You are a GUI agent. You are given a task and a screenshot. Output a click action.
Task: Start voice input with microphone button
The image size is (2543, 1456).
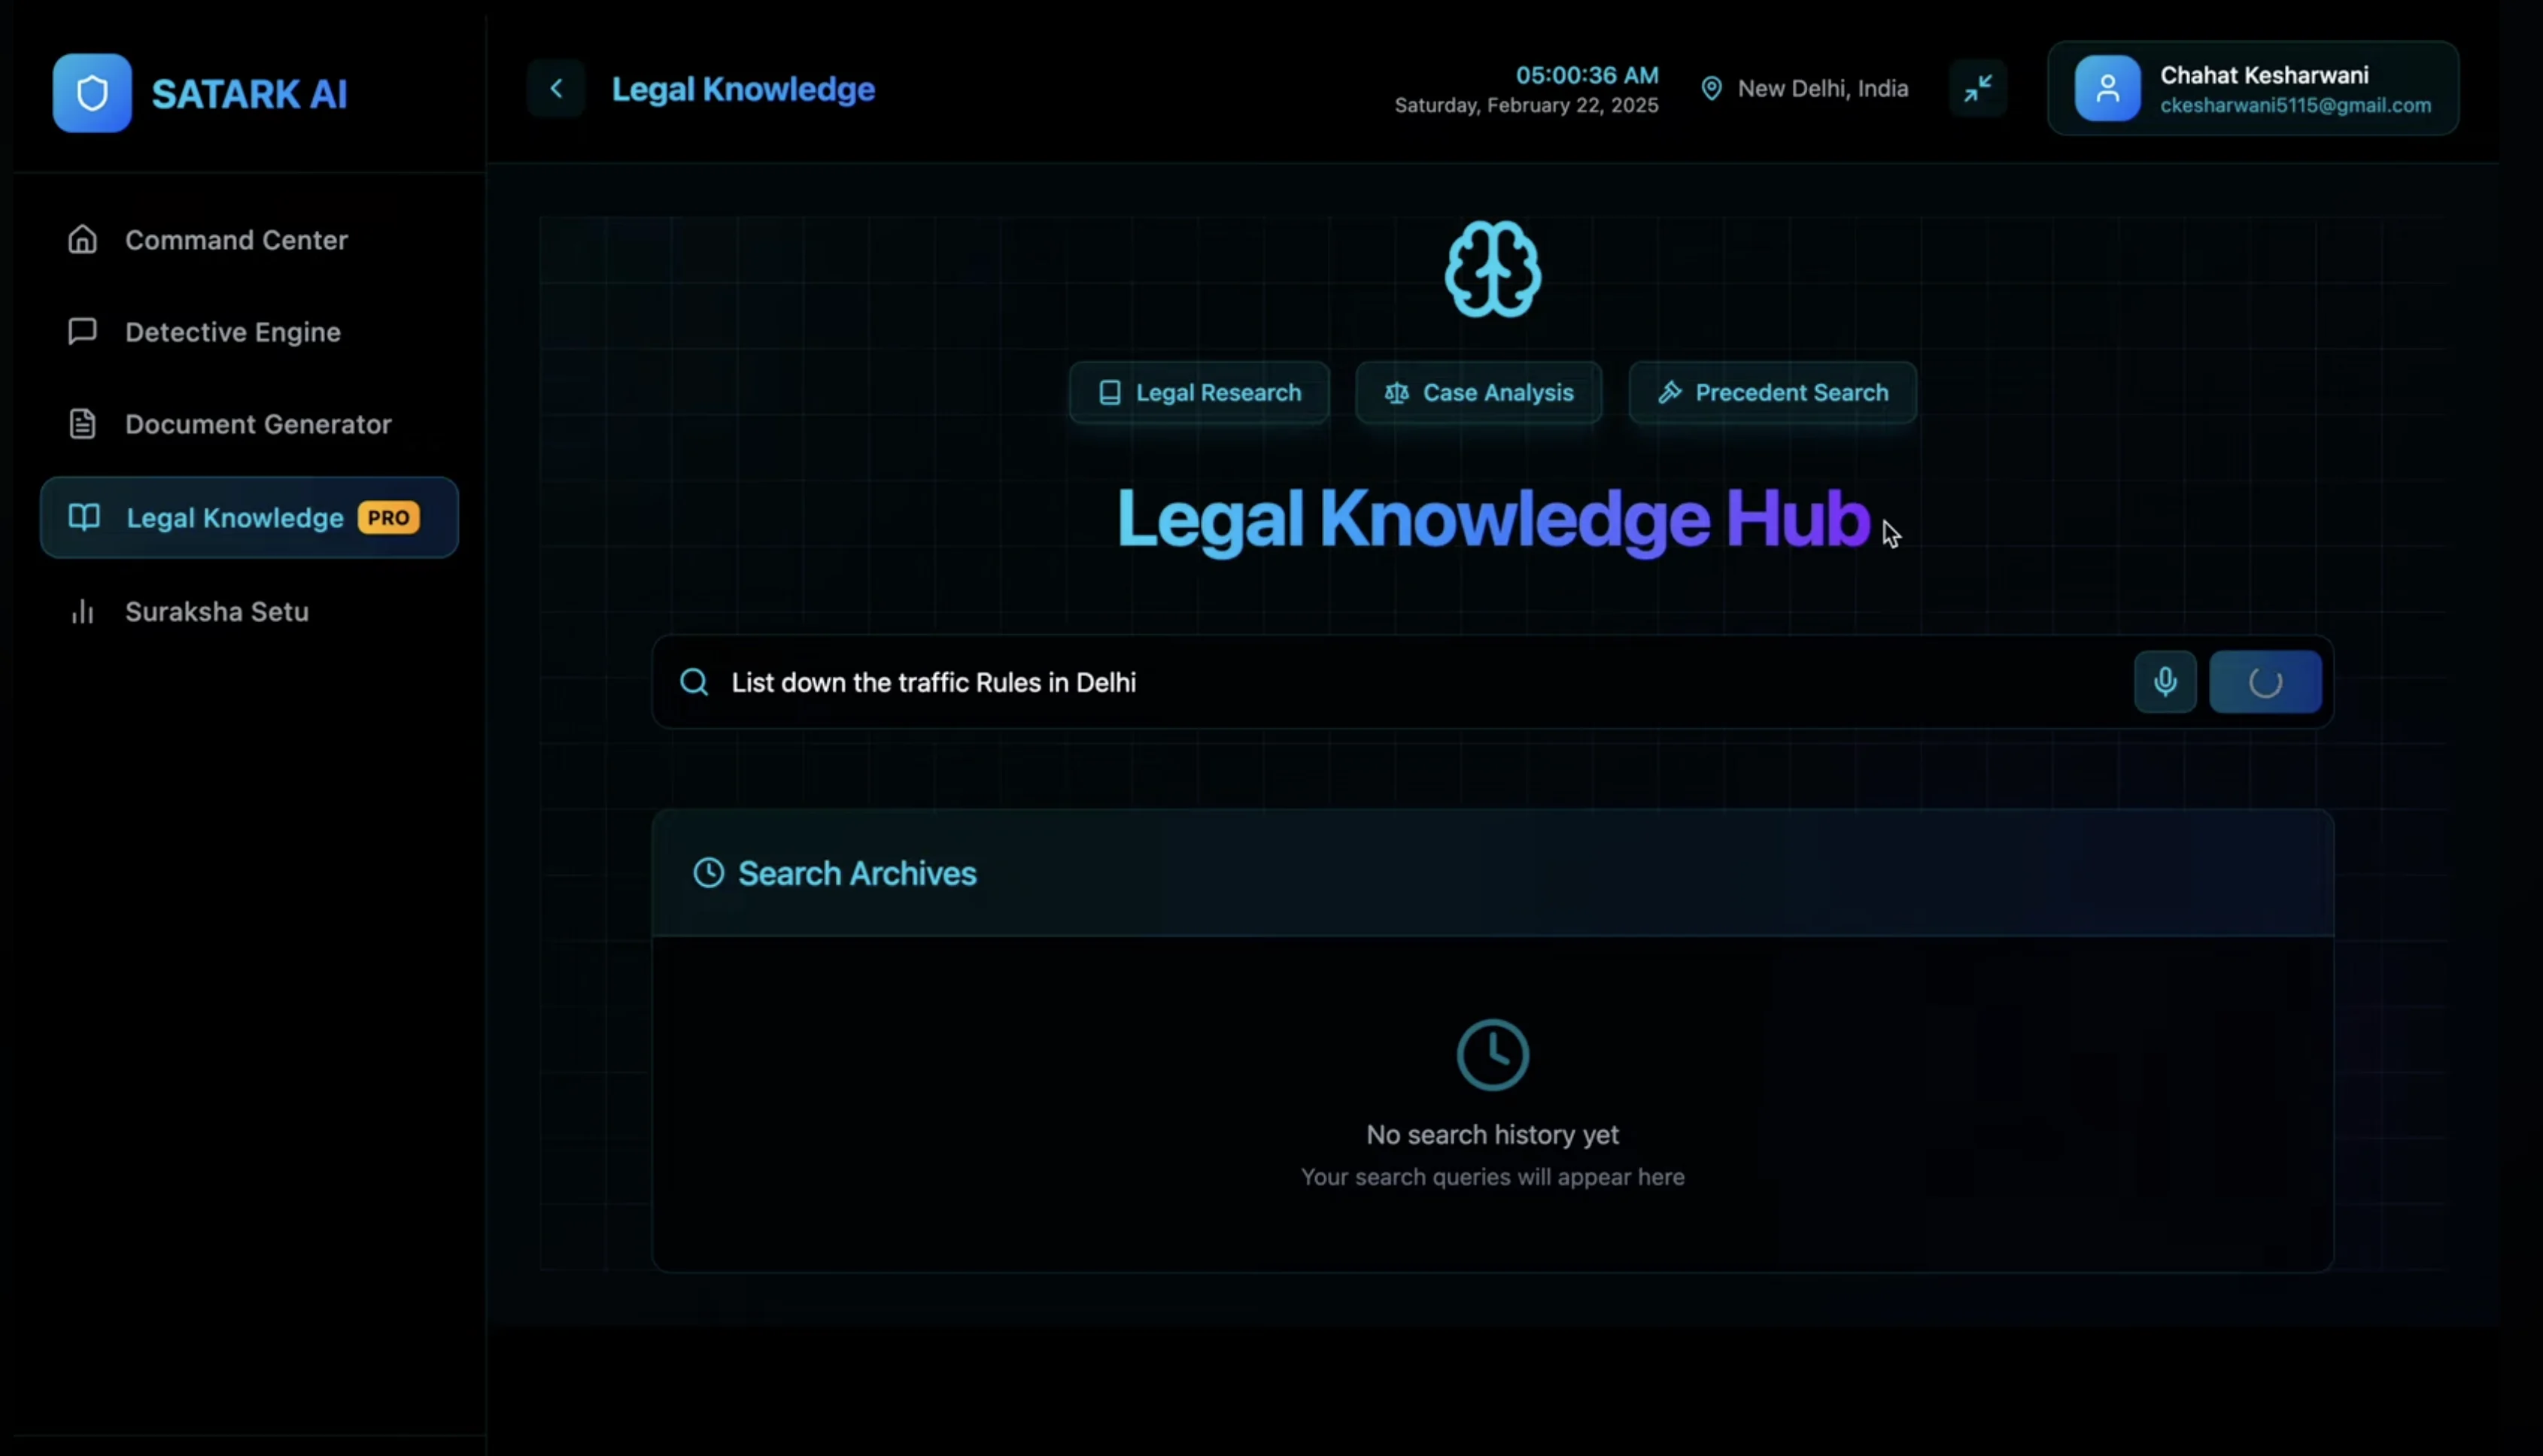2165,682
